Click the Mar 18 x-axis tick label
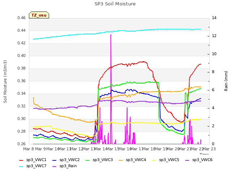The height and width of the screenshot is (173, 231). point(149,149)
